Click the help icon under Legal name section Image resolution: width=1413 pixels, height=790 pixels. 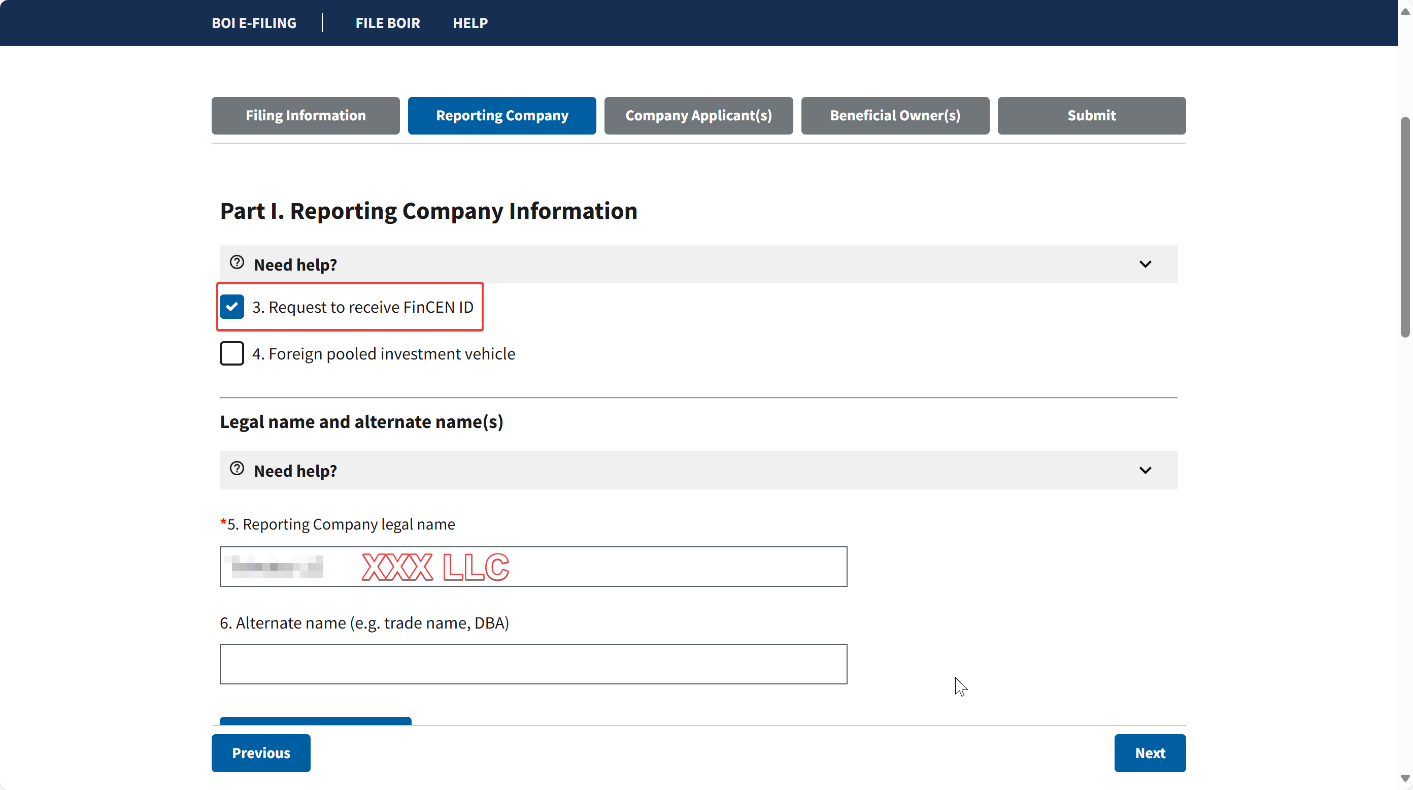point(237,469)
